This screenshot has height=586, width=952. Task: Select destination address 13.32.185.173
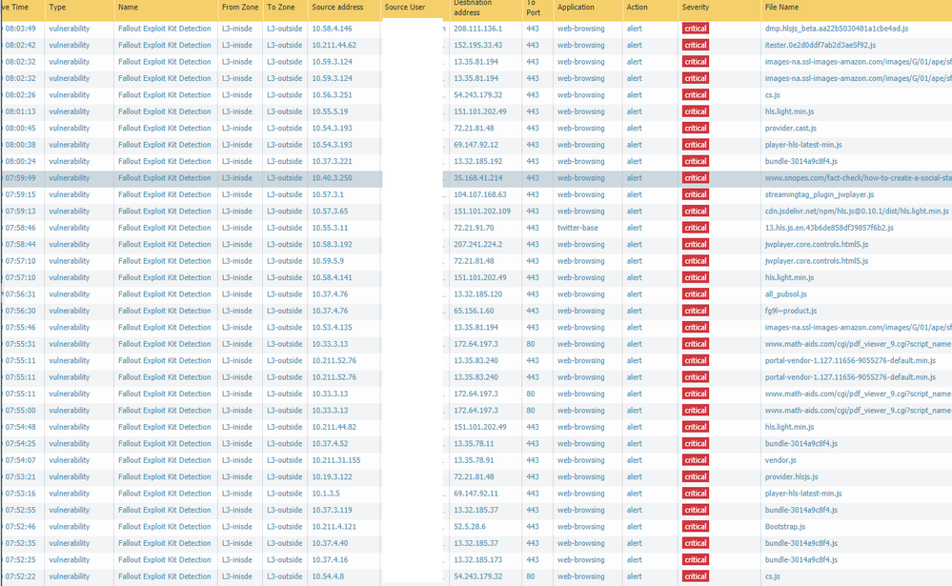click(477, 560)
